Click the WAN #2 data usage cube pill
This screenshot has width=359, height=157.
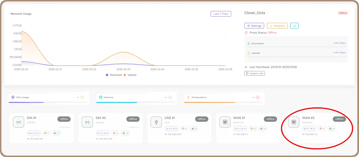click(331, 129)
